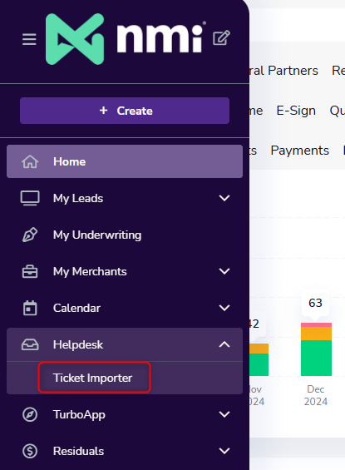Click the Calendar icon

30,308
